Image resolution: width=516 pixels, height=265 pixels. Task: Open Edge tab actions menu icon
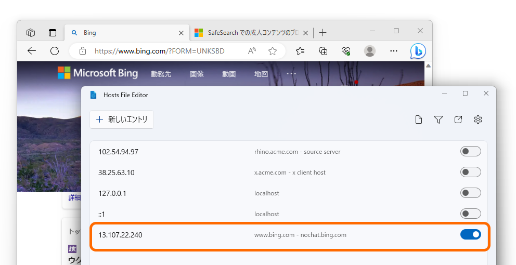[53, 33]
